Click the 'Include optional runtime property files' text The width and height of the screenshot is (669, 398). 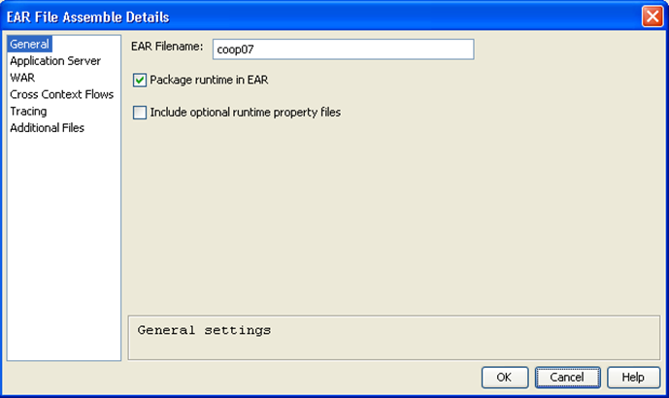(x=245, y=112)
